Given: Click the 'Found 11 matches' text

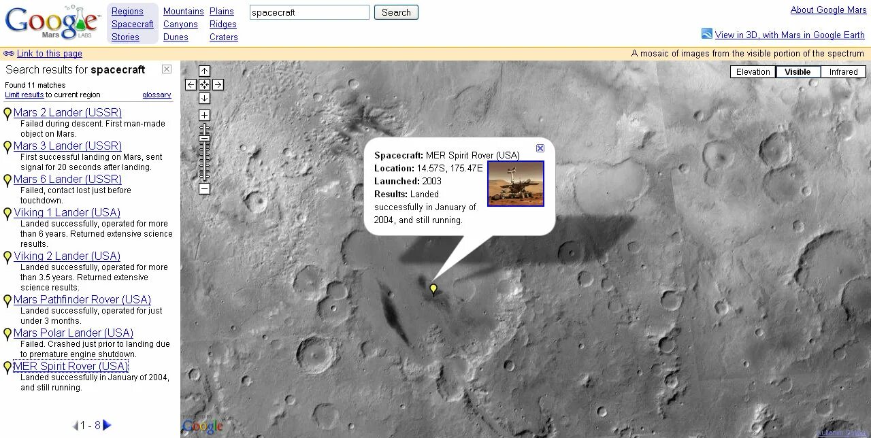Looking at the screenshot, I should tap(35, 85).
